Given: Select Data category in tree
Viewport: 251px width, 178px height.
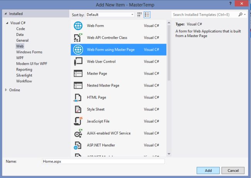Looking at the screenshot, I should (x=20, y=35).
